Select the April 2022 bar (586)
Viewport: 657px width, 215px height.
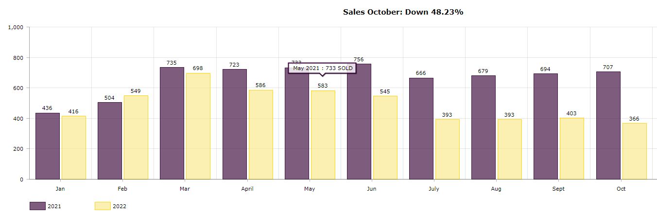click(261, 134)
